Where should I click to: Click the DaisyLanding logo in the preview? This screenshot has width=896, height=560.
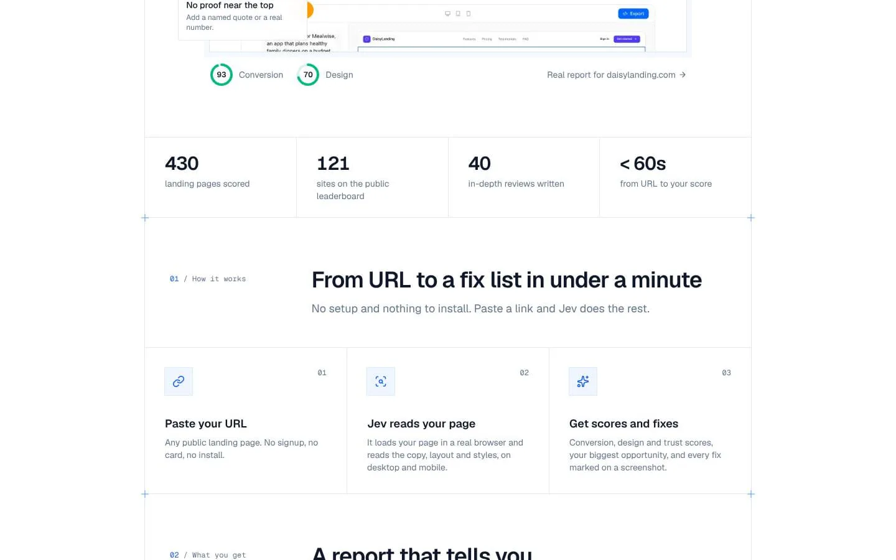[x=379, y=39]
